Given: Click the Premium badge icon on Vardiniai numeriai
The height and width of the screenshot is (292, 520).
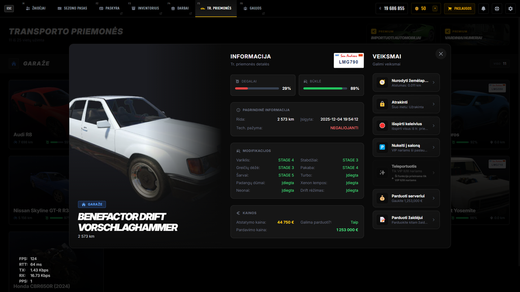Looking at the screenshot, I should [x=448, y=31].
